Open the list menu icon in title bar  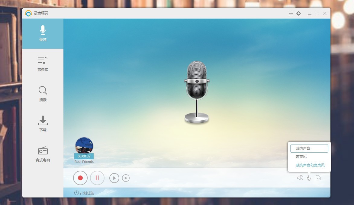(291, 13)
